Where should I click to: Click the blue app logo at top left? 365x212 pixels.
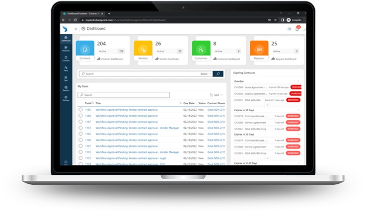65,29
